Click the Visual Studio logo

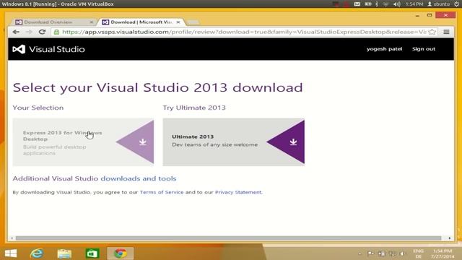pos(48,49)
